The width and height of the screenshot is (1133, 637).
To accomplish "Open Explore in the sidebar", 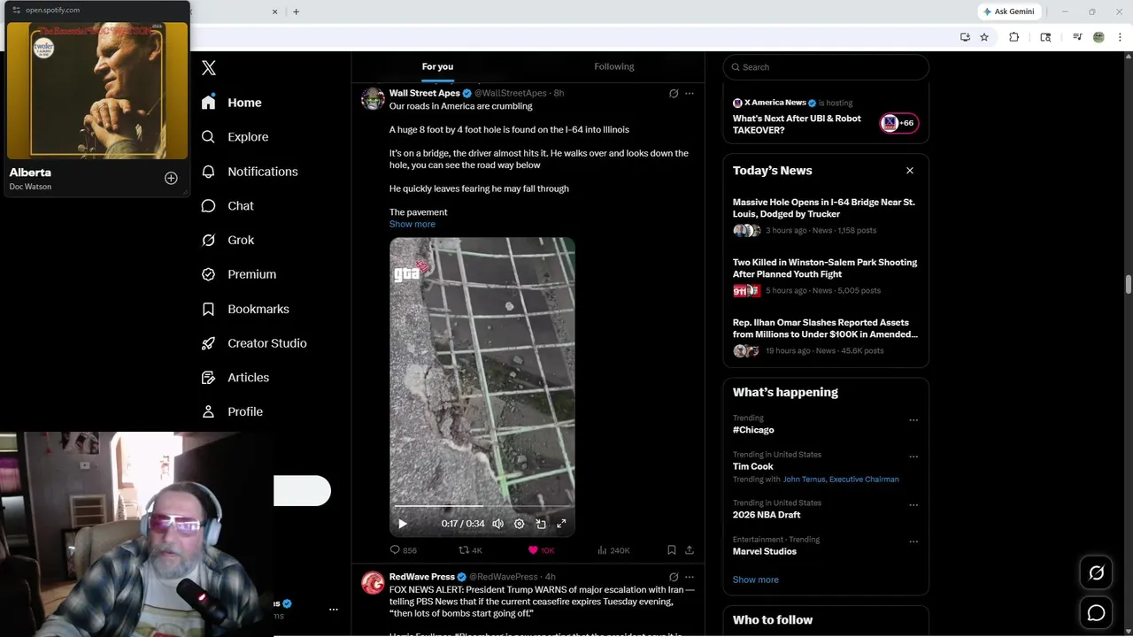I will point(235,137).
